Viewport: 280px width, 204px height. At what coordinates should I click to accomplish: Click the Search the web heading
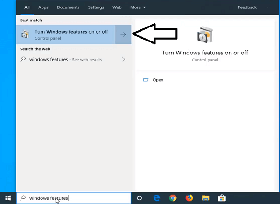point(35,49)
